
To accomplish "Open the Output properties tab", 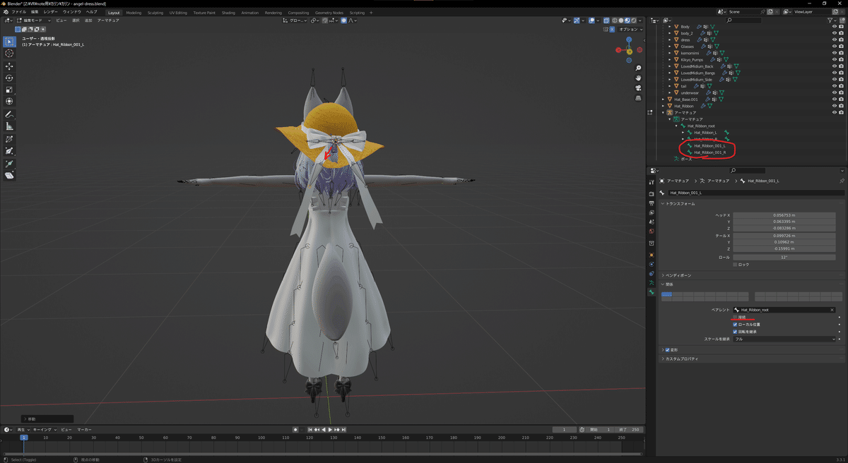I will click(652, 203).
